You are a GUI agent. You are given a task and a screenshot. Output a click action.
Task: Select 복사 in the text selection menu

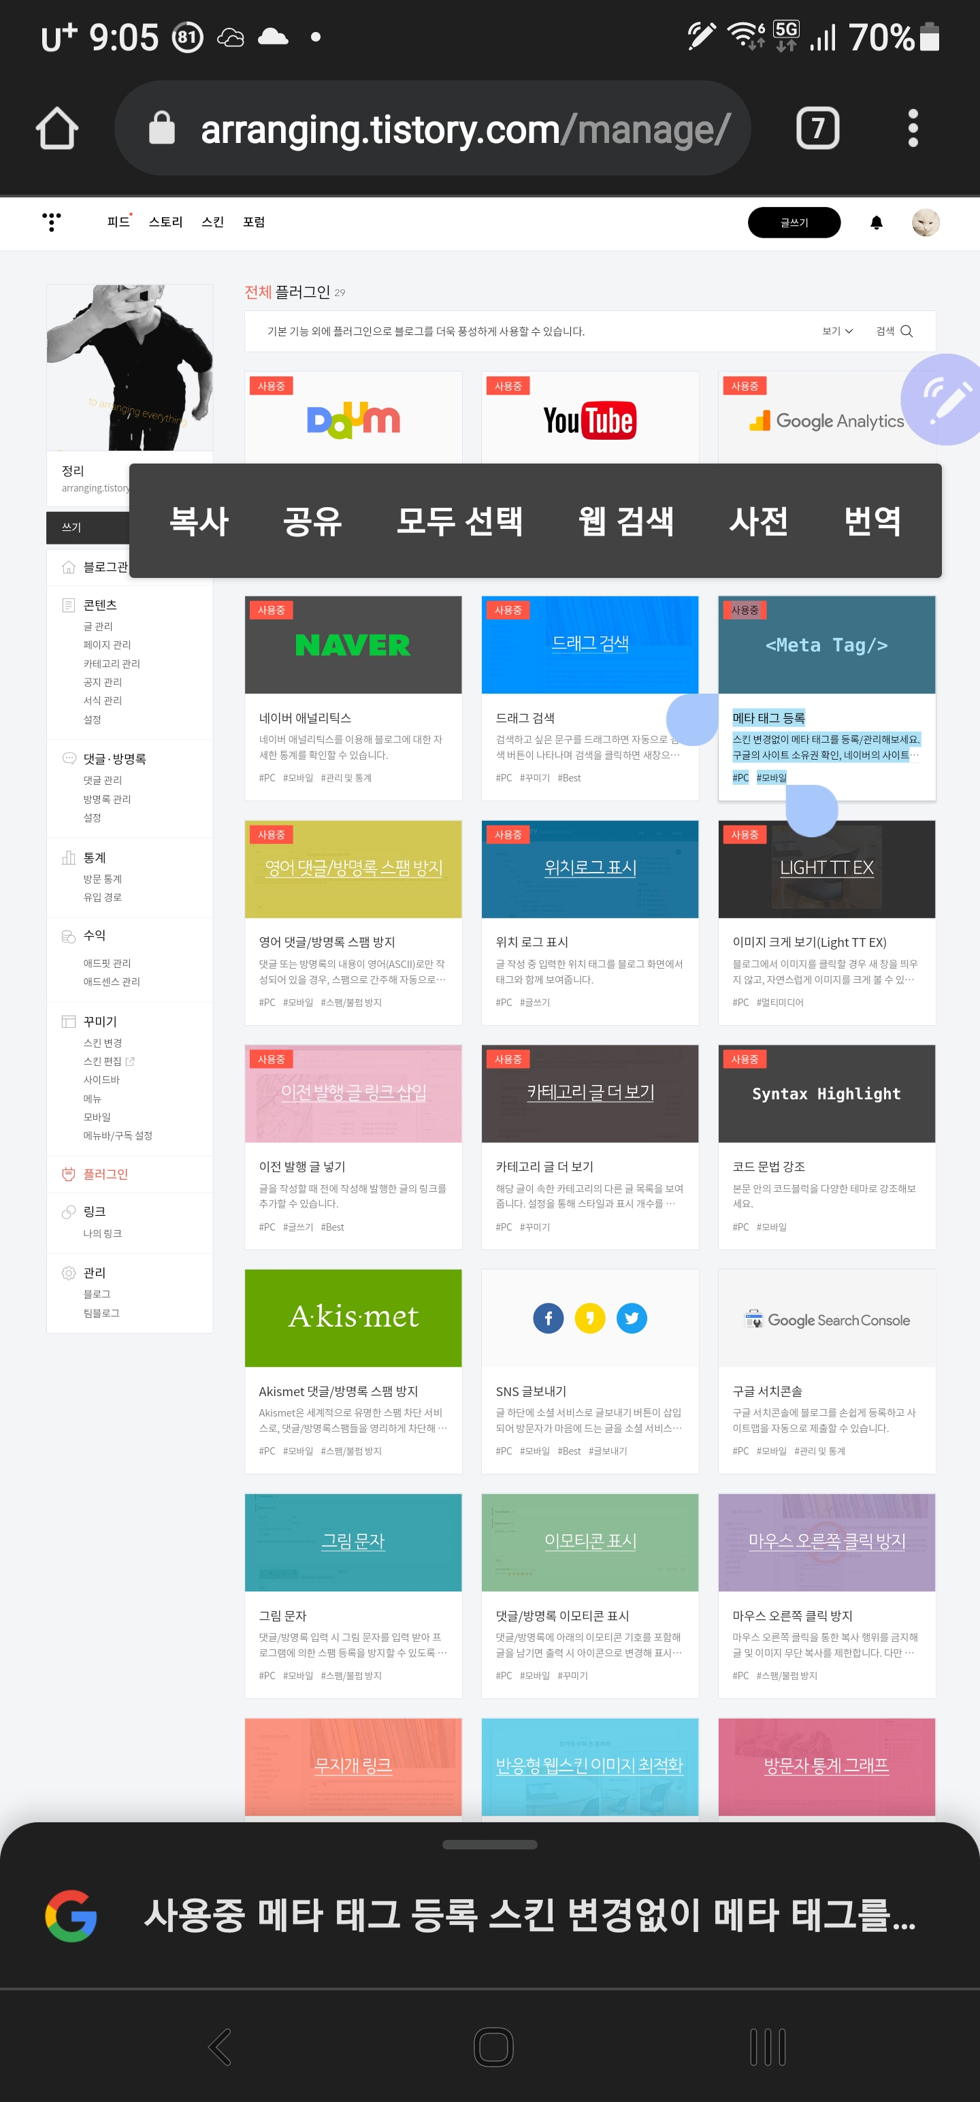198,521
